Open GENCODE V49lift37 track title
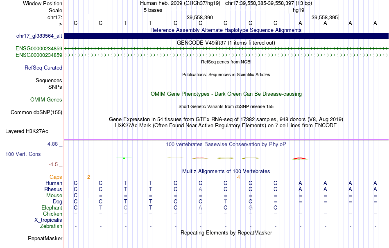The width and height of the screenshot is (389, 248). 226,43
